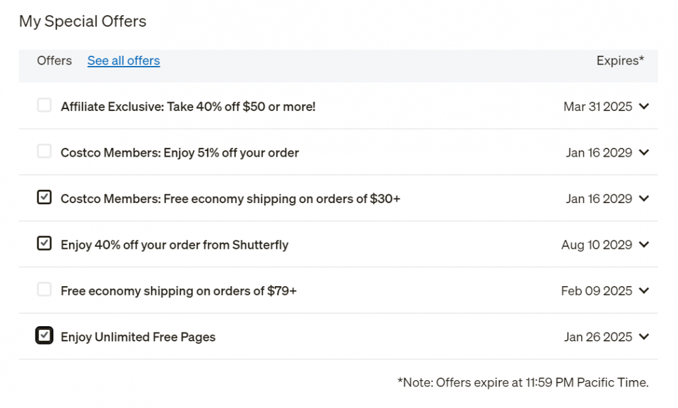Select Costco Members 51% off checkbox
The height and width of the screenshot is (408, 678).
point(44,151)
